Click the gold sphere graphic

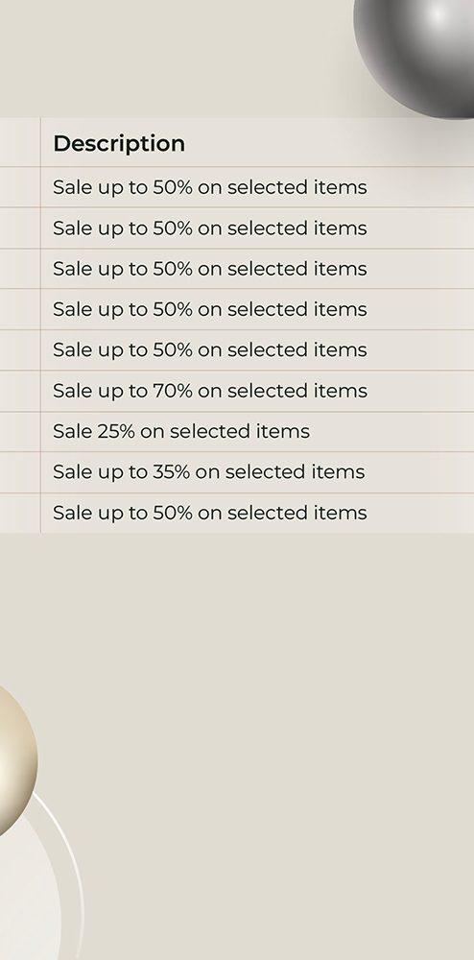pyautogui.click(x=16, y=759)
